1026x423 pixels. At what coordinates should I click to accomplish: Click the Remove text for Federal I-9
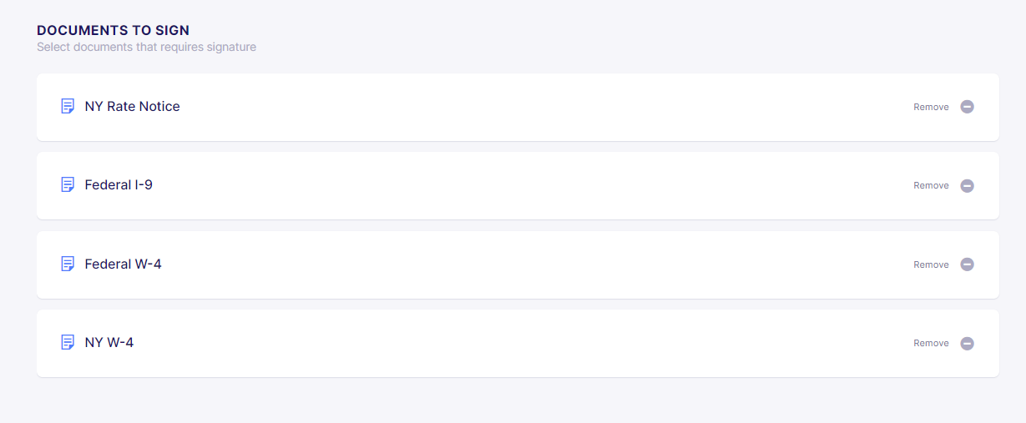click(x=931, y=186)
